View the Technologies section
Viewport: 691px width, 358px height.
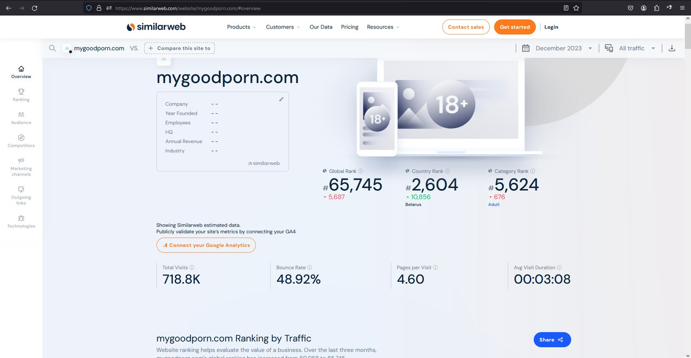(x=21, y=222)
